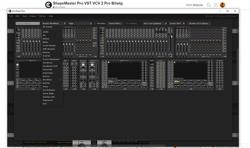
Task: Open the Help menu
Action: (51, 16)
